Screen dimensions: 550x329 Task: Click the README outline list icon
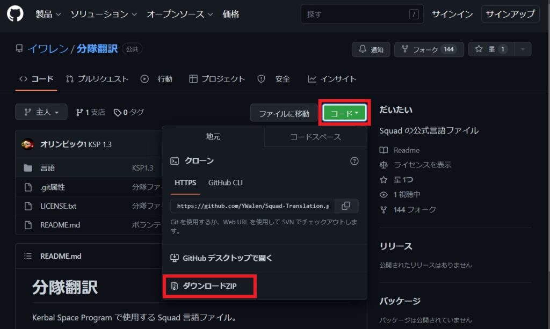coord(28,256)
